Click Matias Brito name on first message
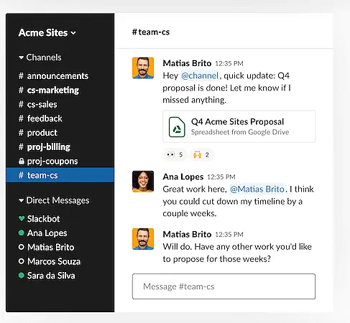The image size is (350, 323). point(187,63)
